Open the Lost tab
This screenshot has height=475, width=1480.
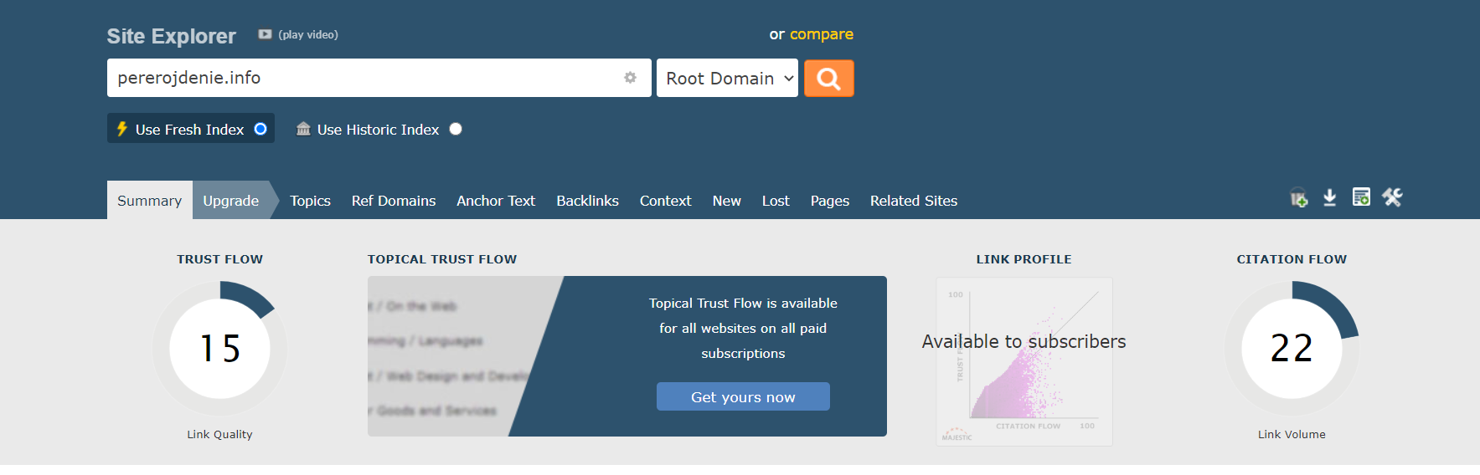click(x=776, y=201)
